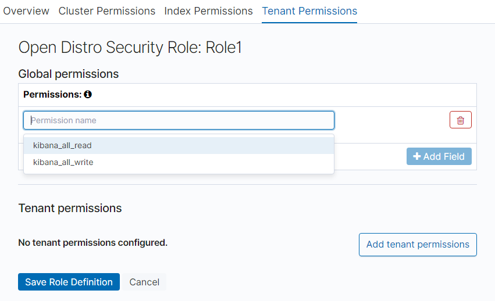Click the plus icon in Add Field

(416, 156)
